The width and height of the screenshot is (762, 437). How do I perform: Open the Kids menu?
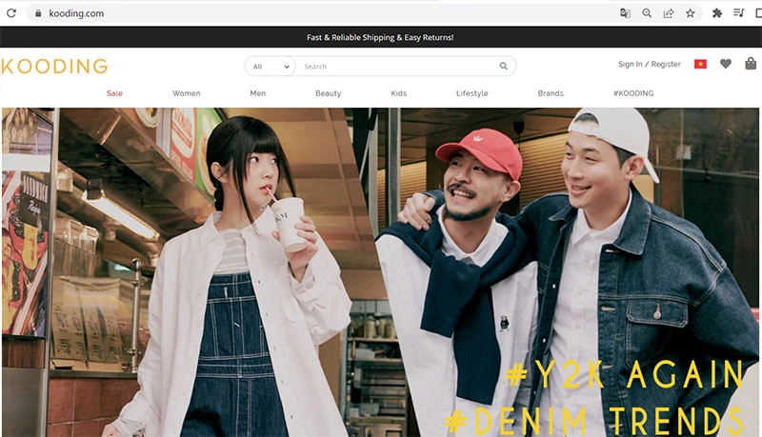[x=398, y=93]
